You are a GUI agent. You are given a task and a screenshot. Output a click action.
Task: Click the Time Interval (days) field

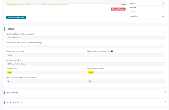[x=46, y=73]
